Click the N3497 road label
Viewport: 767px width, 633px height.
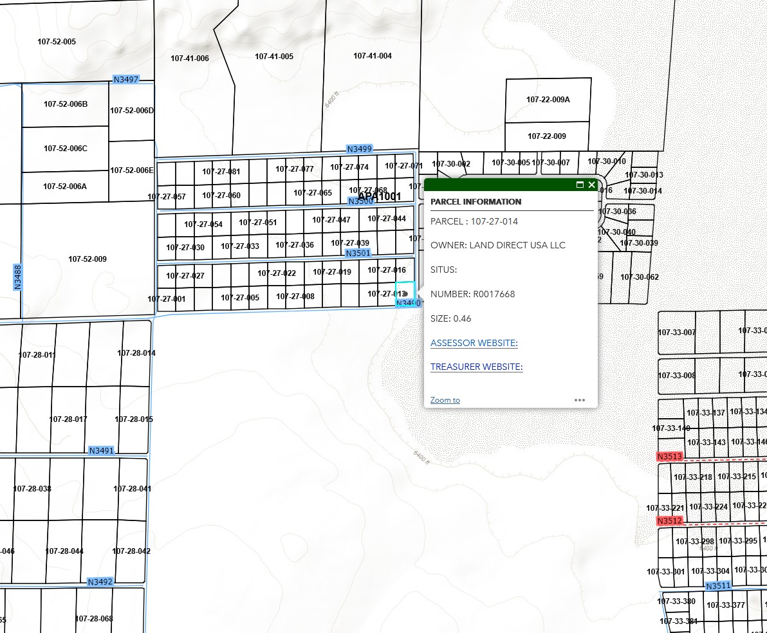tap(126, 79)
